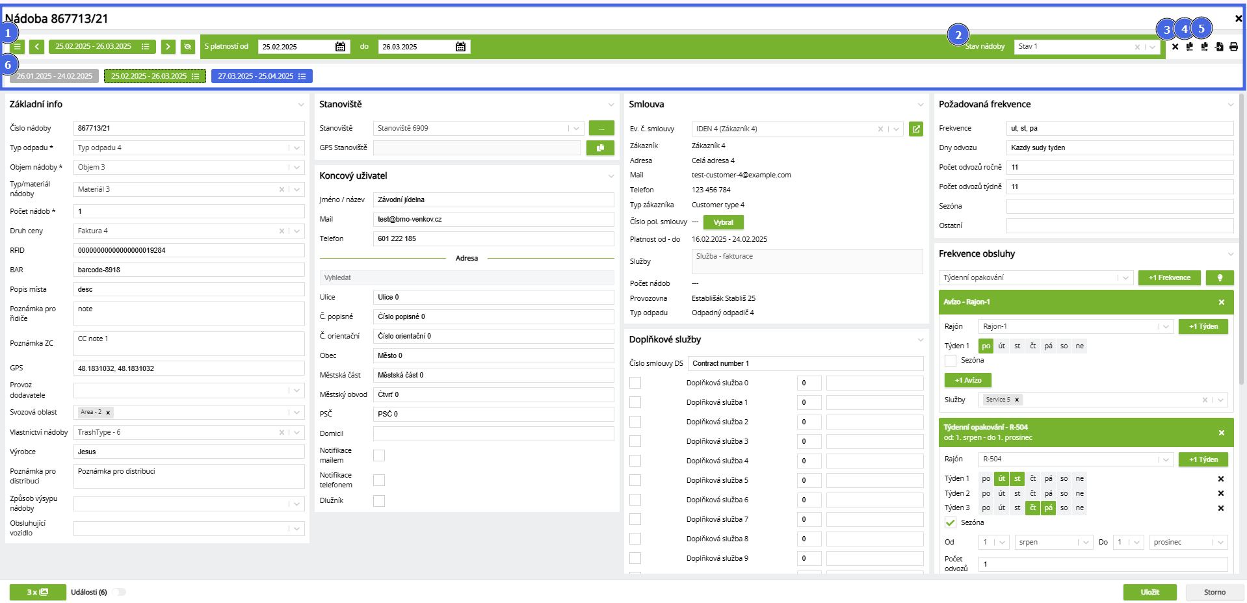The height and width of the screenshot is (603, 1247).
Task: Open the 'Provoz dodavatele' dropdown
Action: tap(189, 391)
